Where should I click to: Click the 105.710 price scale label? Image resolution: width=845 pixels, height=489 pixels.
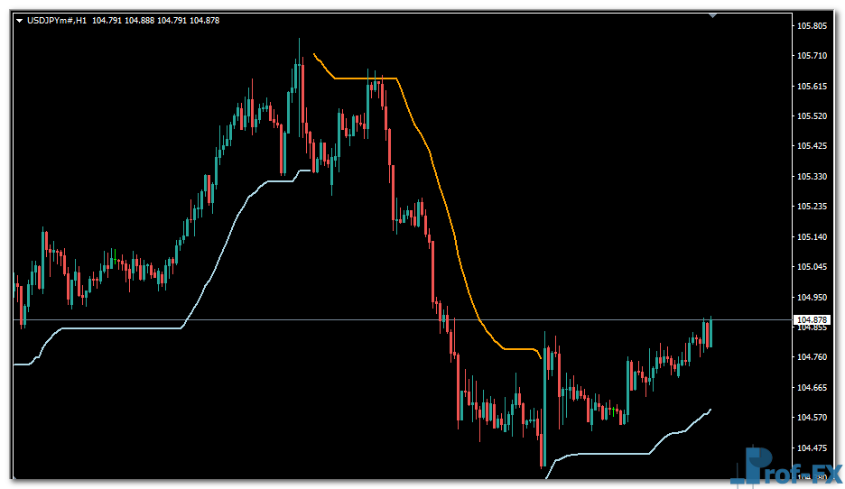tap(812, 56)
